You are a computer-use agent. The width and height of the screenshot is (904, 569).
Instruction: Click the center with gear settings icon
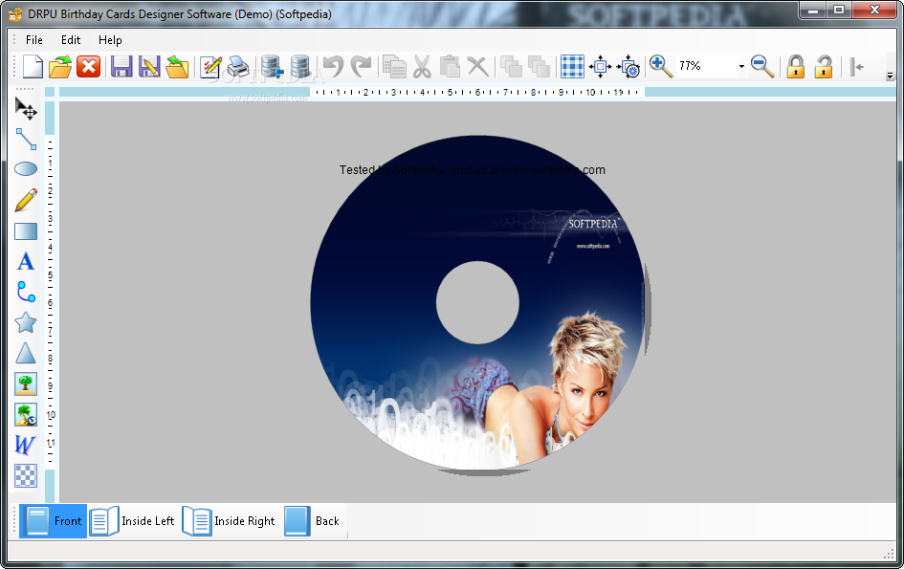click(628, 66)
